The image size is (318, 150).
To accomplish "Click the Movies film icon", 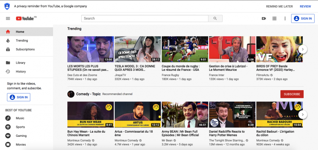I will tap(8, 145).
